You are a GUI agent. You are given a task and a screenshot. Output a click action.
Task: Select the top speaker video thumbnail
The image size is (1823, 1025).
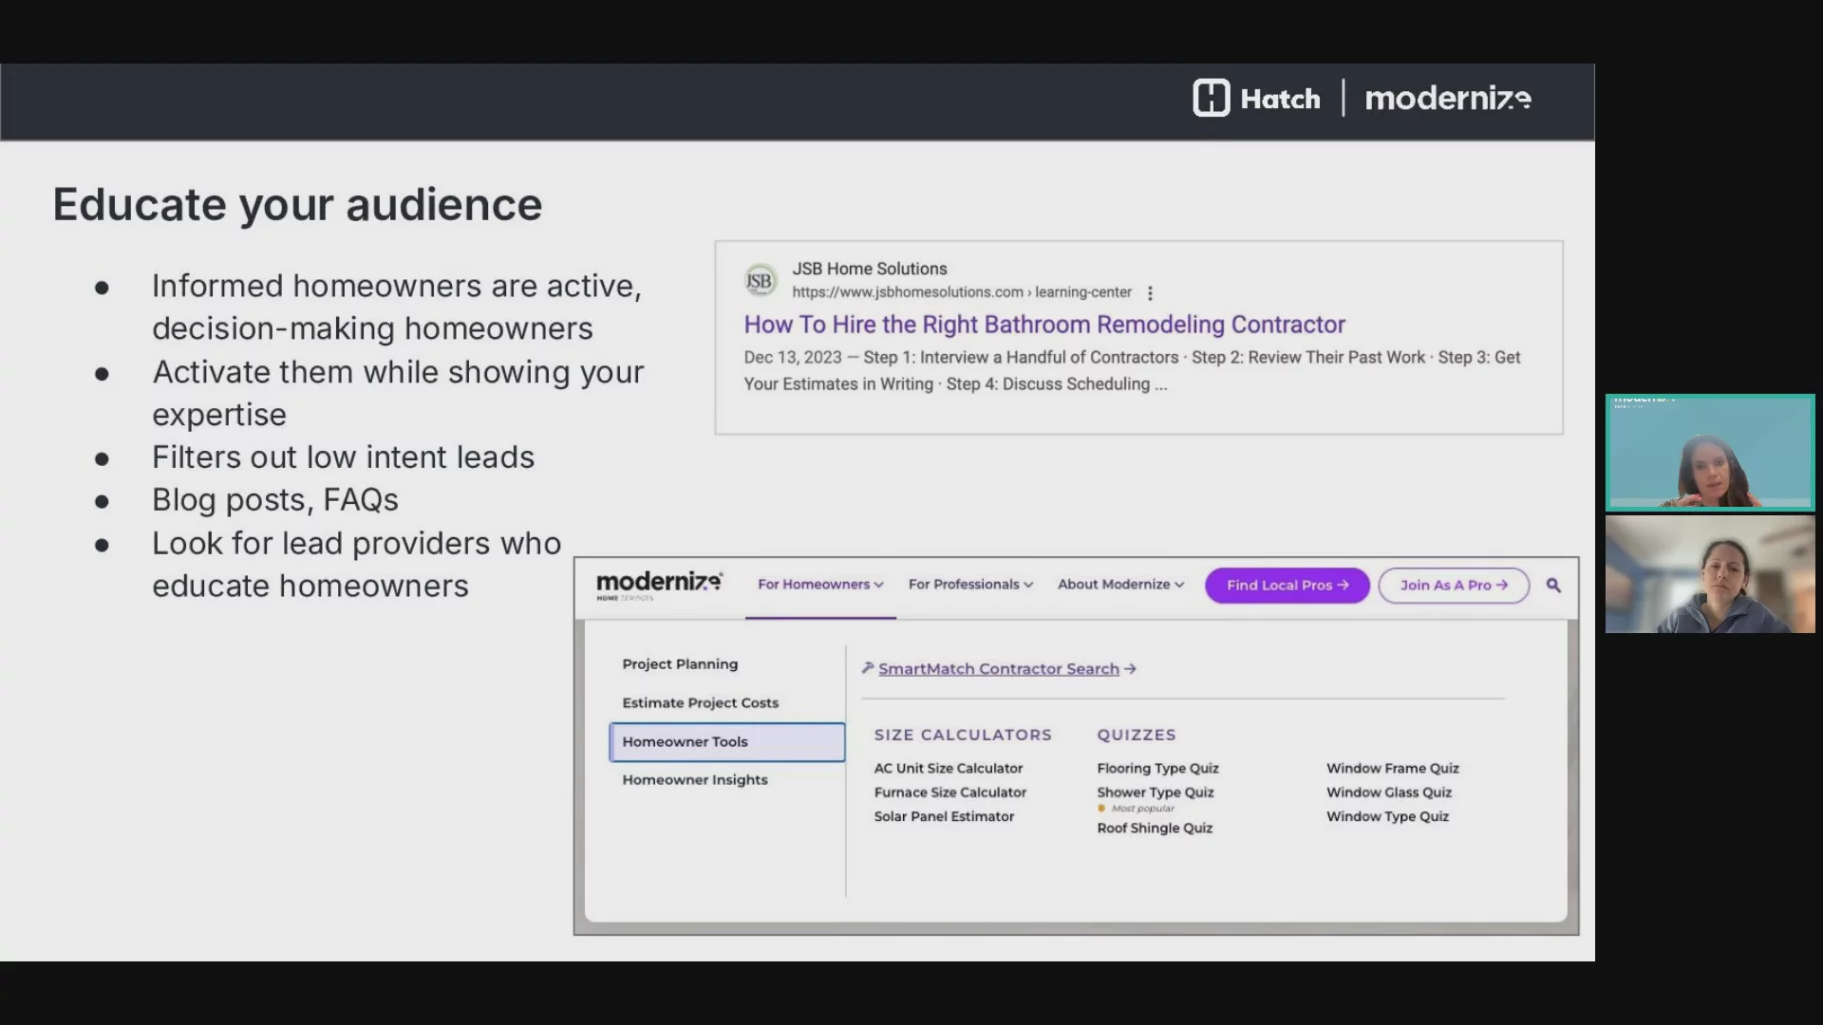point(1710,453)
